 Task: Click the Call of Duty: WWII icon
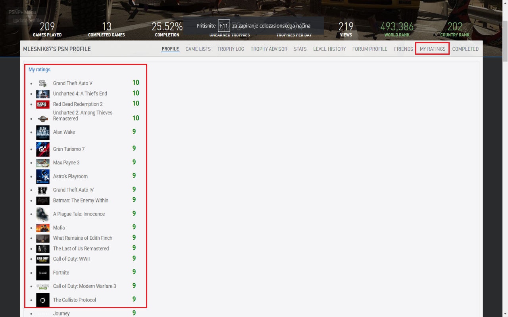(x=43, y=259)
